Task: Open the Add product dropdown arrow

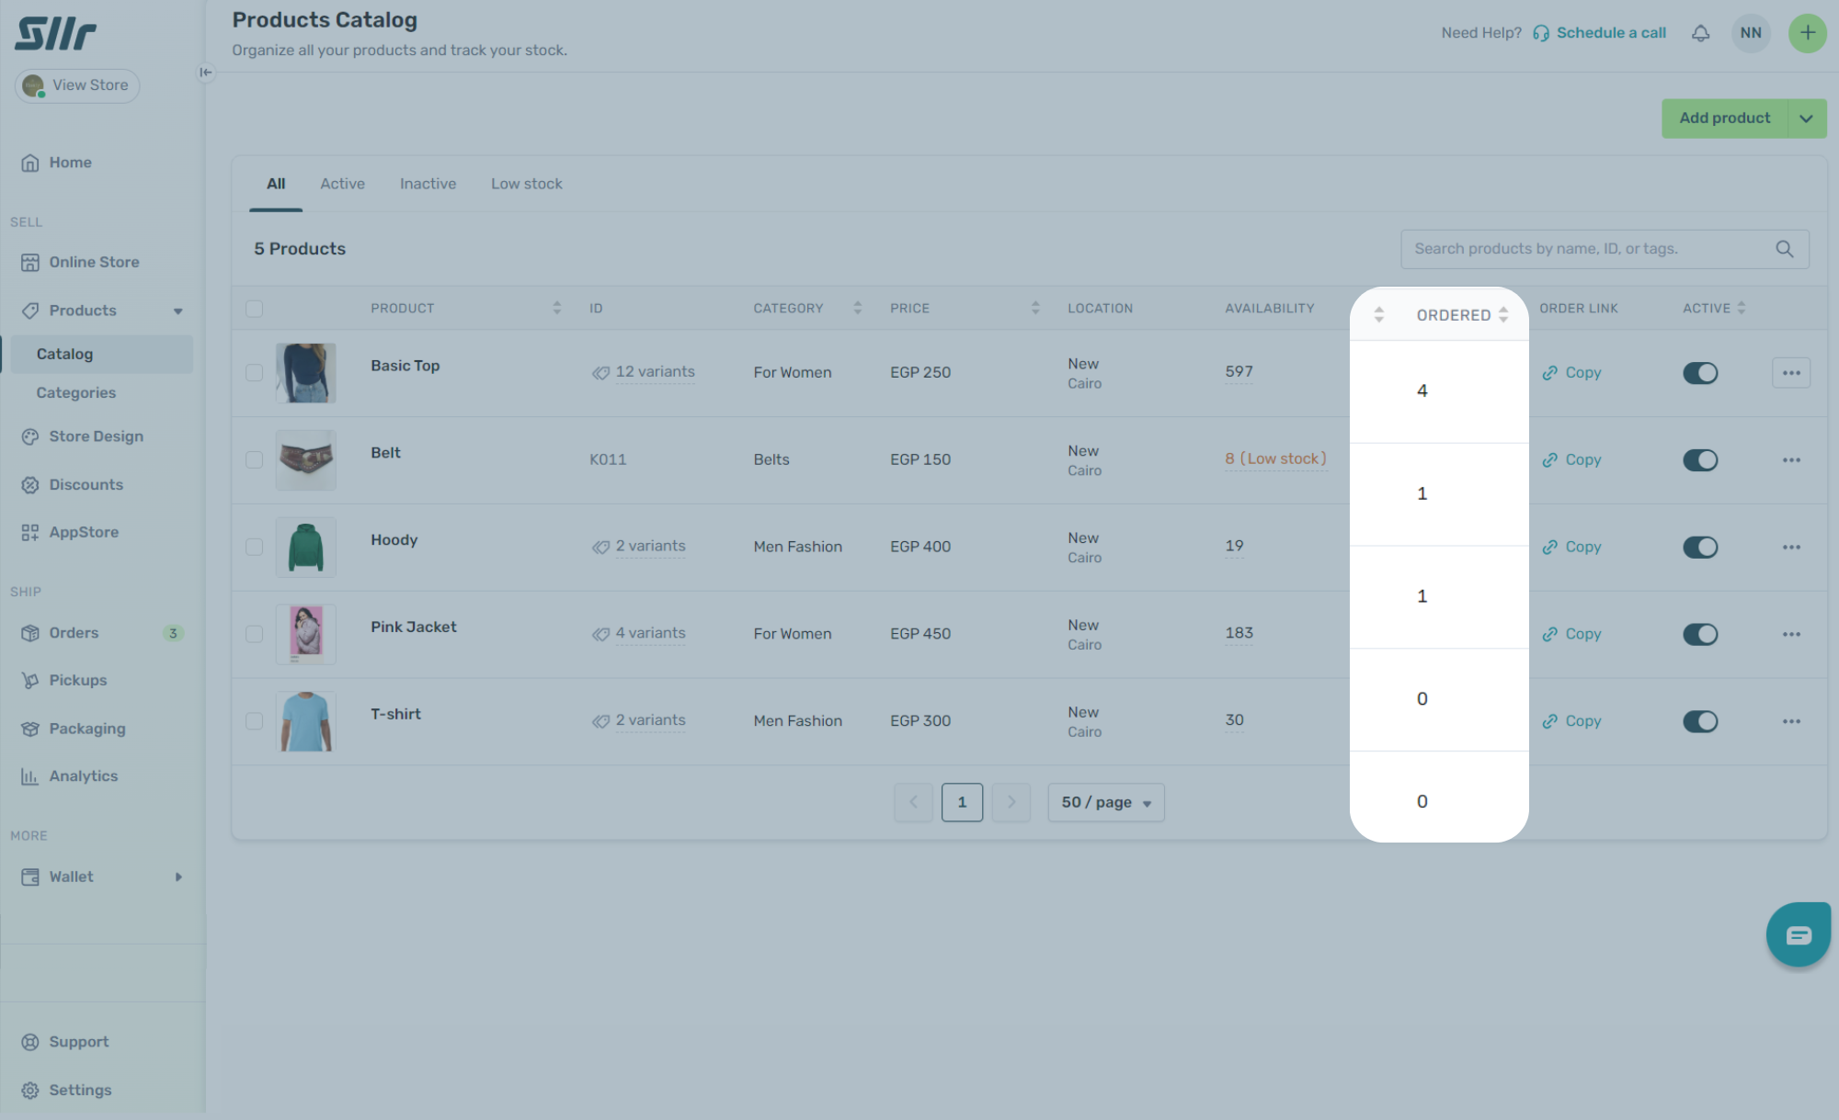Action: click(x=1806, y=119)
